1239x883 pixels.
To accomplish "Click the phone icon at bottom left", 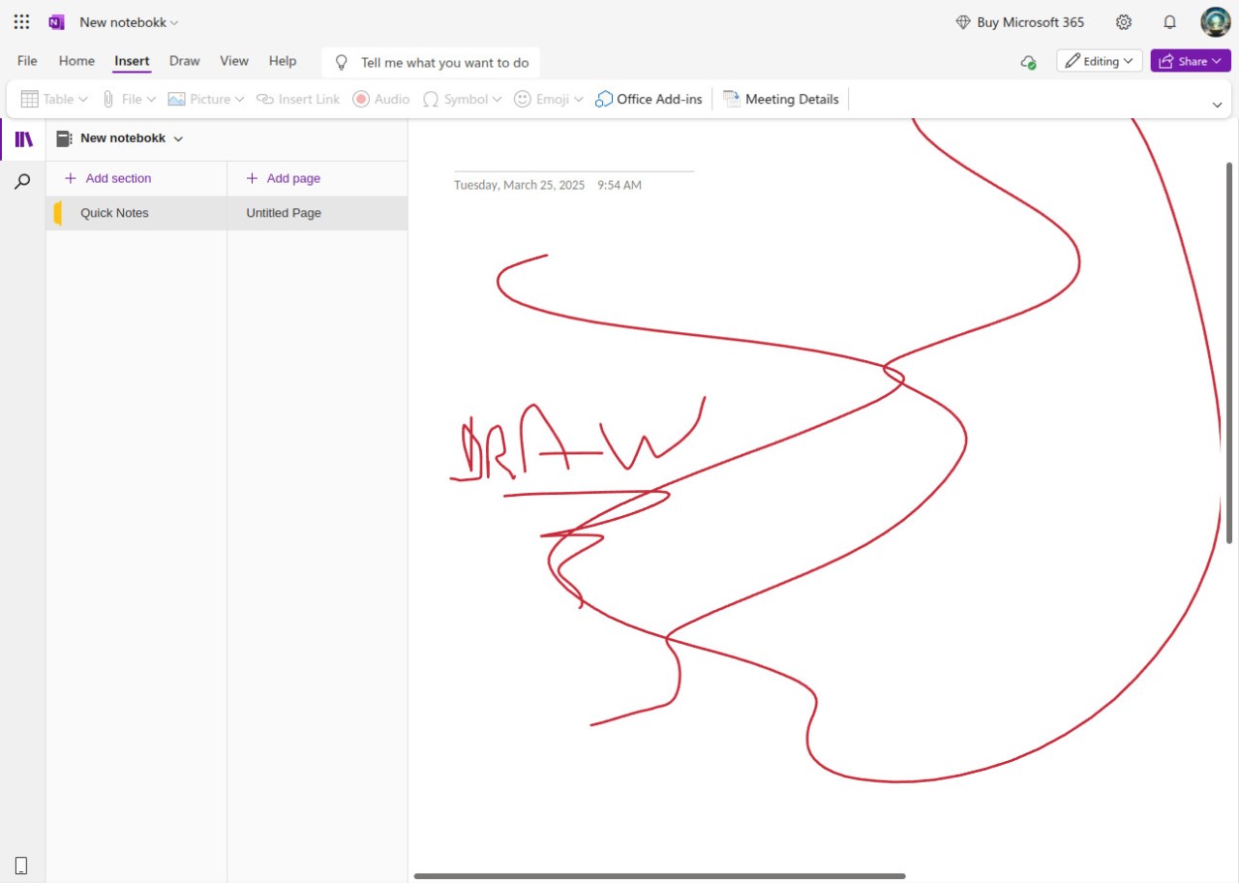I will pos(21,866).
